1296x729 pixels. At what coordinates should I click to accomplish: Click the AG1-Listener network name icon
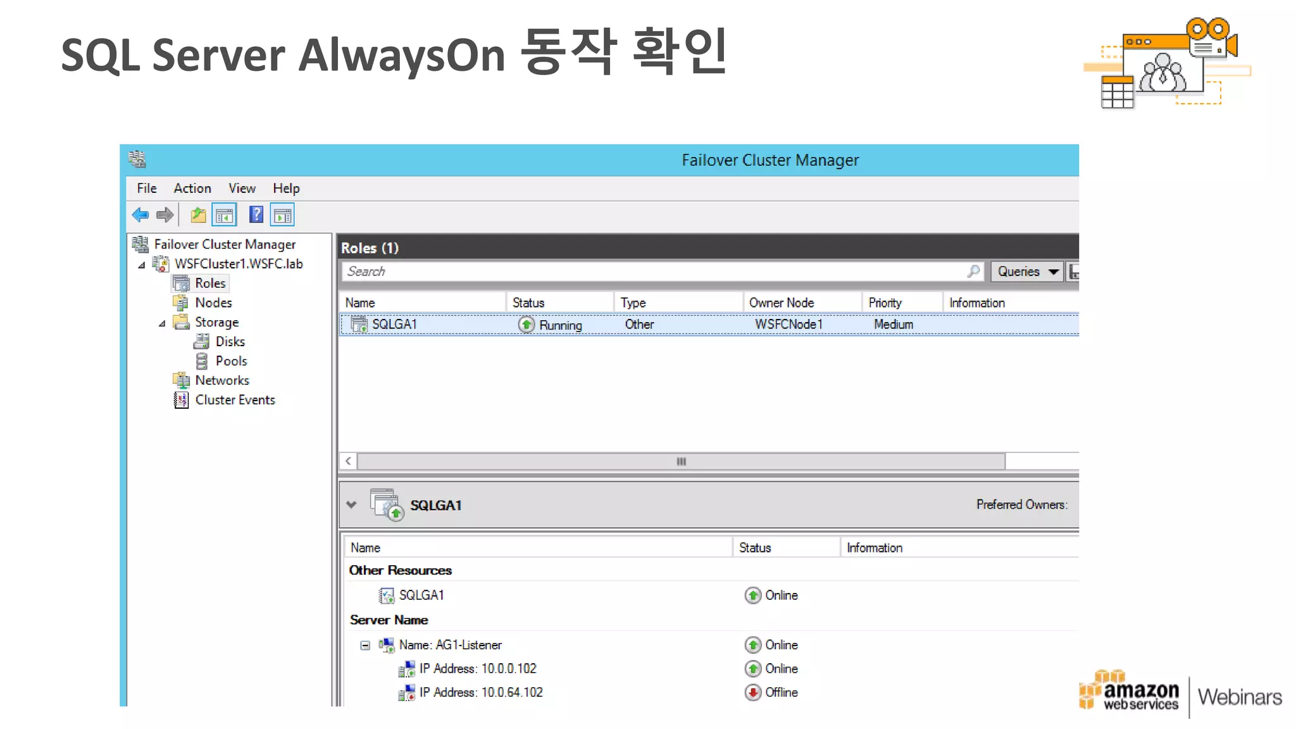tap(386, 645)
